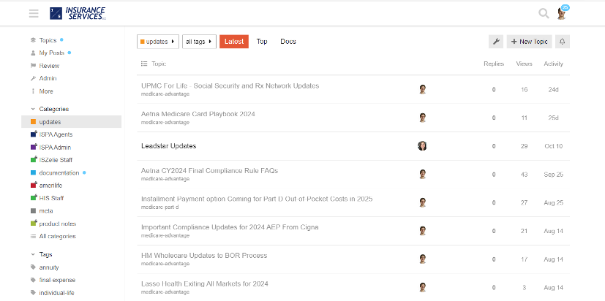Click medicare-advantage tag under UPMC topic
The width and height of the screenshot is (605, 301).
pos(165,94)
